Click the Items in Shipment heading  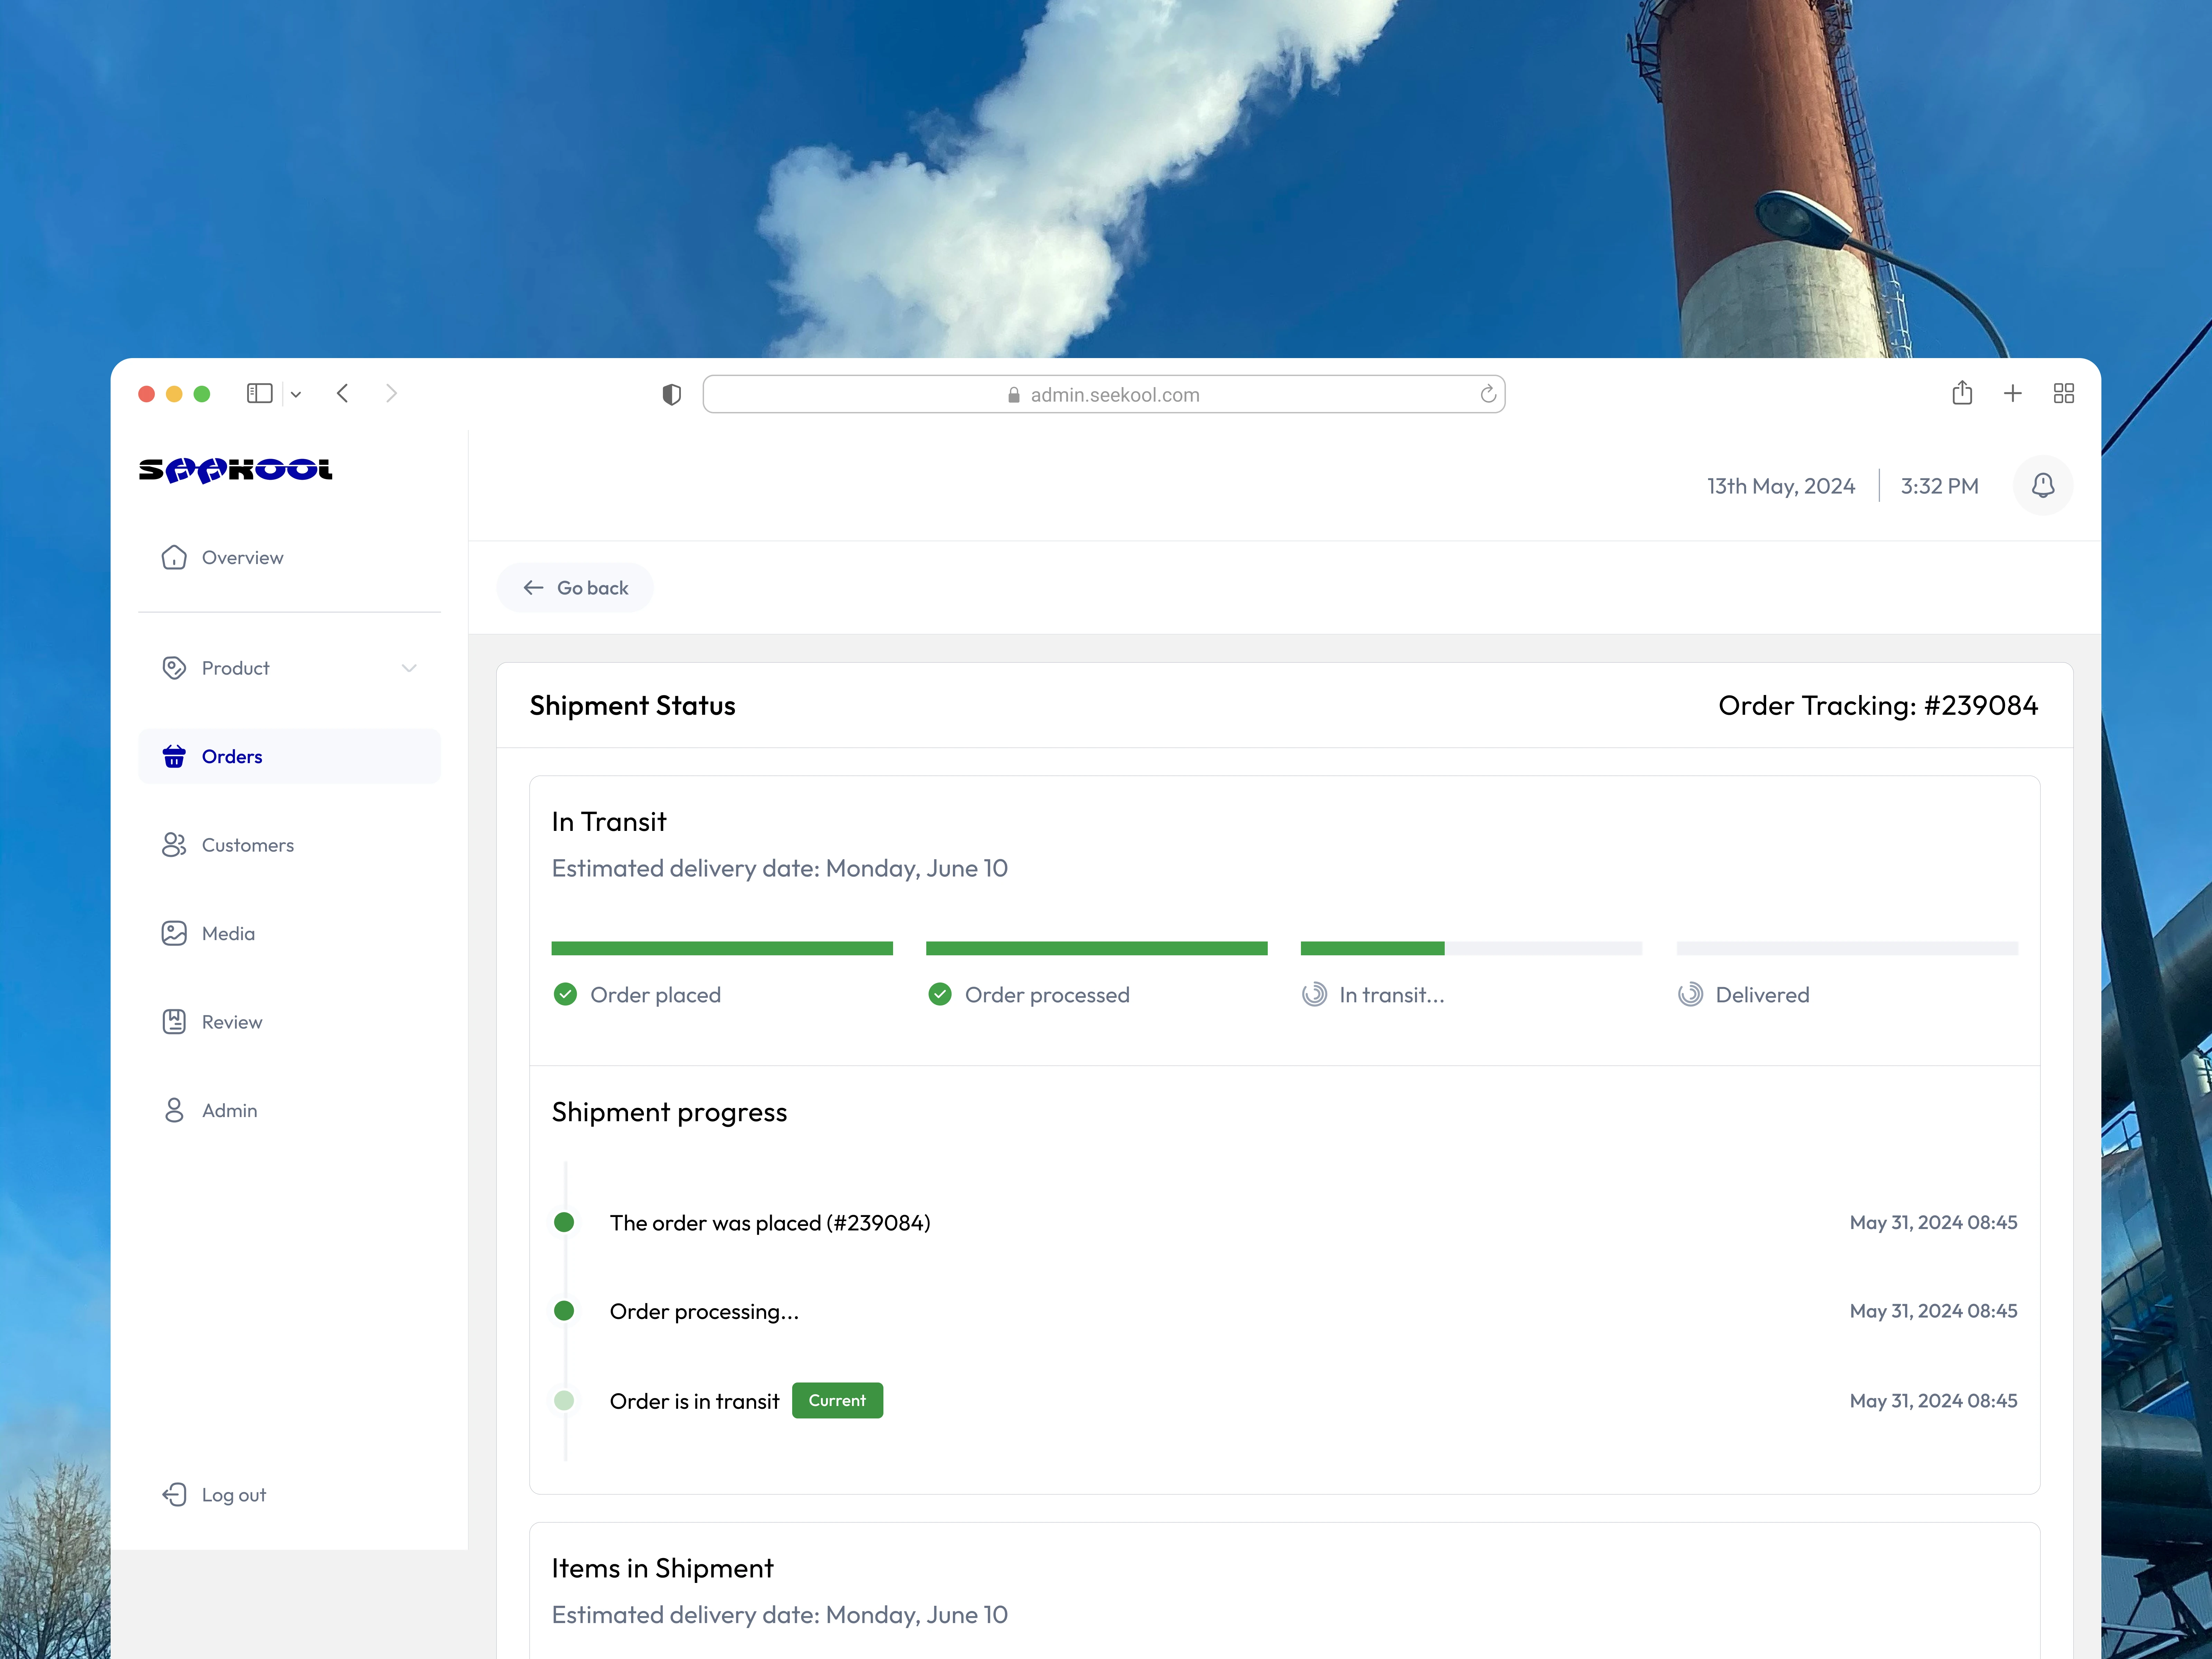663,1568
